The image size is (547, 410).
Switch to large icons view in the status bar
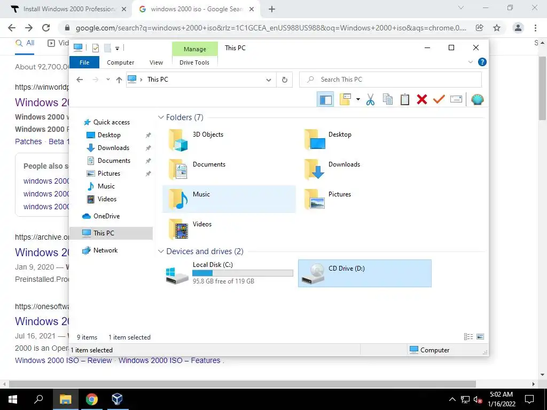click(480, 337)
